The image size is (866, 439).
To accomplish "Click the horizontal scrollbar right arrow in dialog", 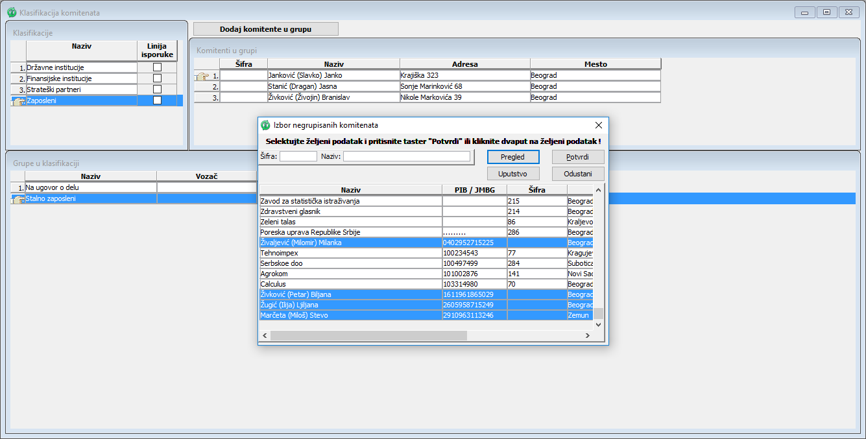I will tap(587, 336).
